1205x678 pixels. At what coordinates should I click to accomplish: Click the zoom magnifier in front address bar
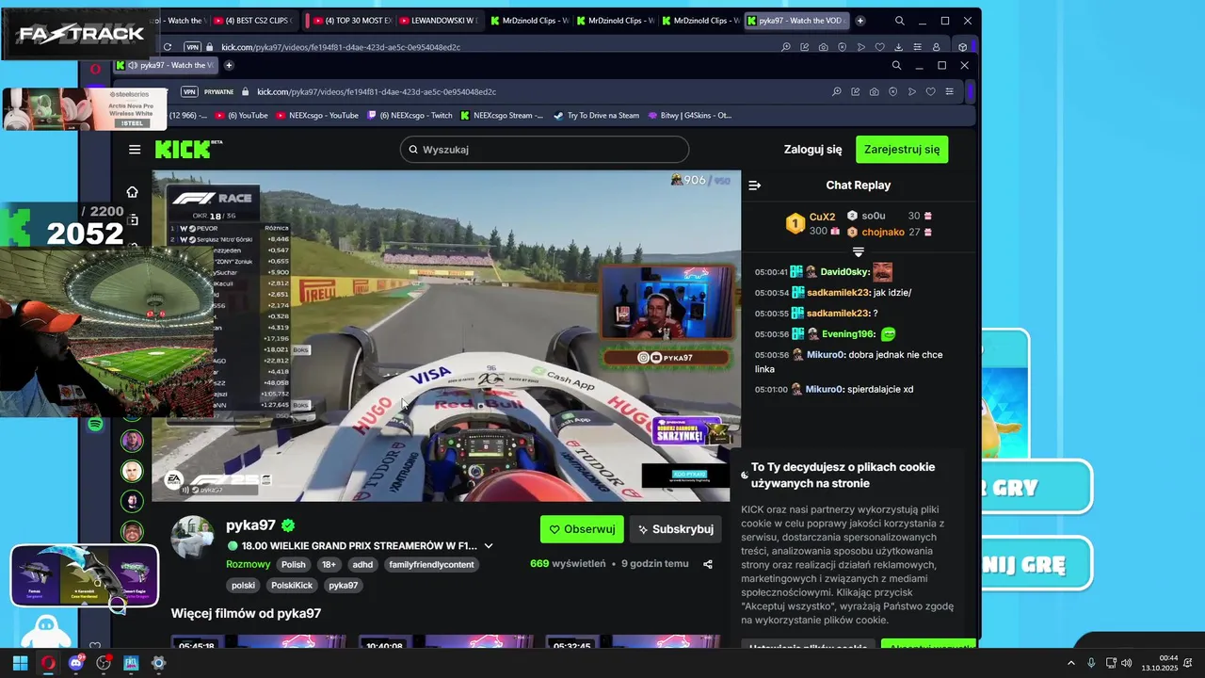pyautogui.click(x=836, y=91)
